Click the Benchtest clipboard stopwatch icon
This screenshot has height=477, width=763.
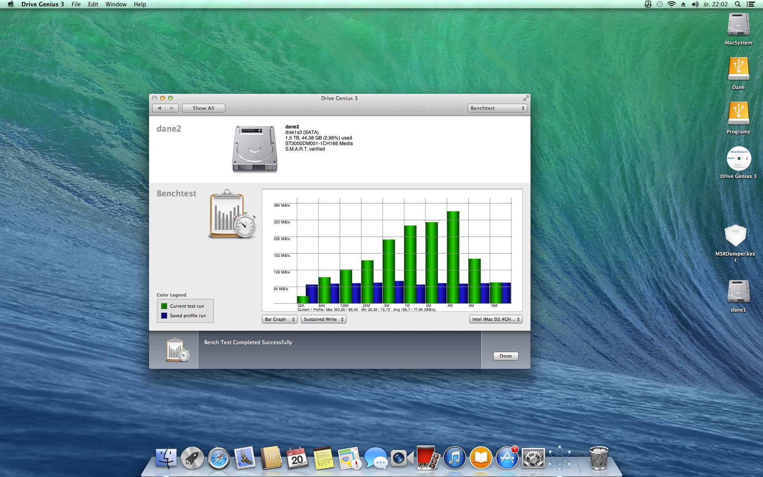click(x=232, y=214)
